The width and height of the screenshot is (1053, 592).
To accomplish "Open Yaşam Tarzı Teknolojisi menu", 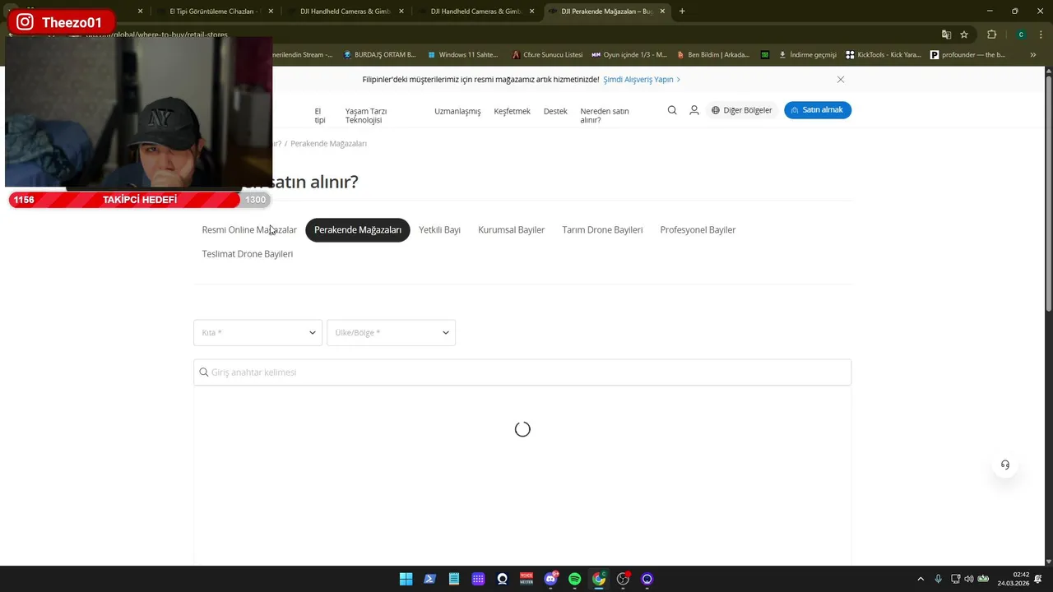I will (366, 115).
